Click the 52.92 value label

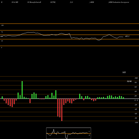point(129,81)
